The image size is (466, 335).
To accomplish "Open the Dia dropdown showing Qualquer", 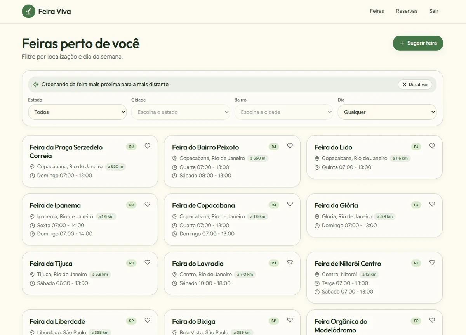I will coord(387,112).
